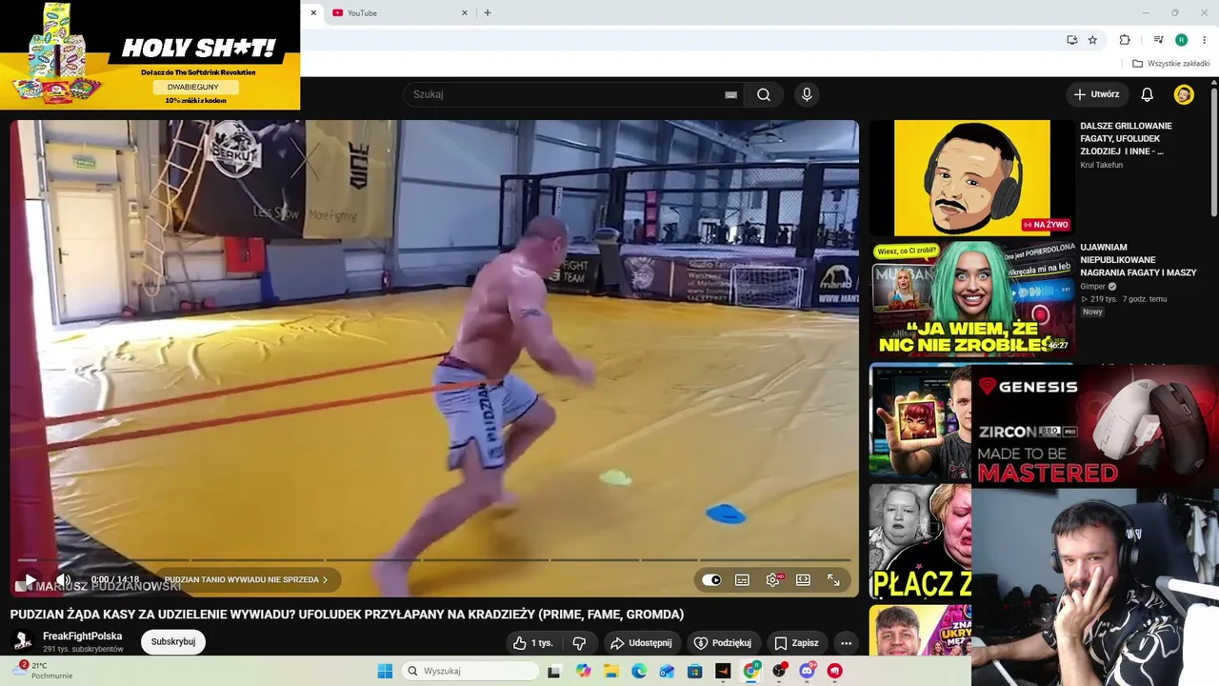Open the YouTube account avatar menu
This screenshot has height=686, width=1219.
tap(1184, 94)
